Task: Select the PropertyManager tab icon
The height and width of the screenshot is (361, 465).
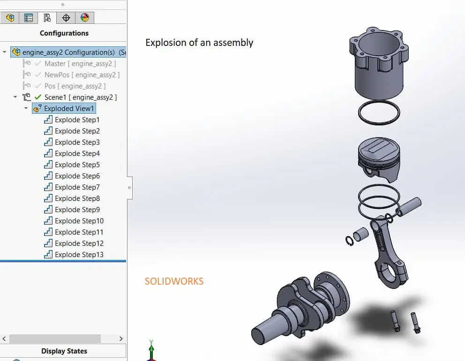Action: (x=29, y=17)
